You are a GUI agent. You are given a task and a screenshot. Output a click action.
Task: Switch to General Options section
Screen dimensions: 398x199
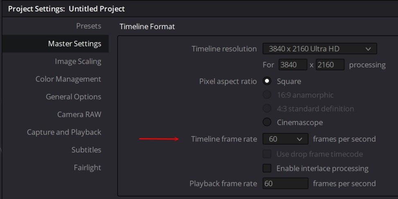pos(73,97)
